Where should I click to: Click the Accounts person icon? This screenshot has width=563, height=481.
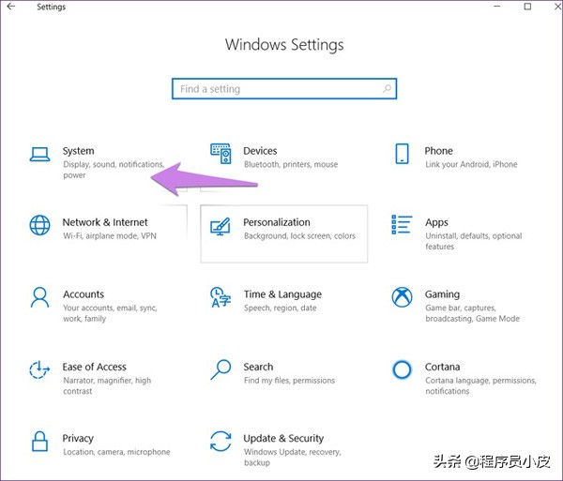[39, 297]
